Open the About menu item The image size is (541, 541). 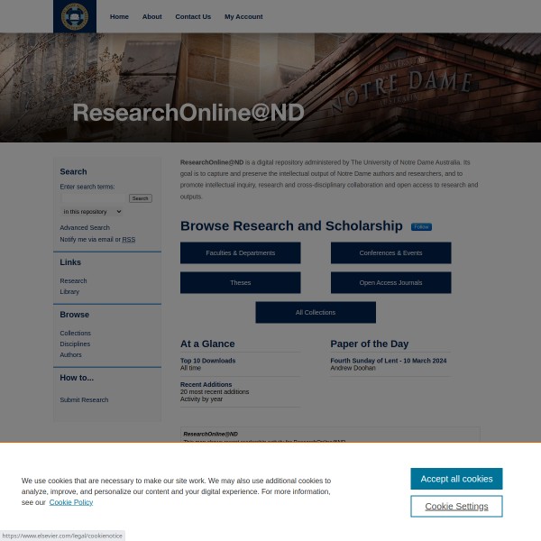point(151,16)
